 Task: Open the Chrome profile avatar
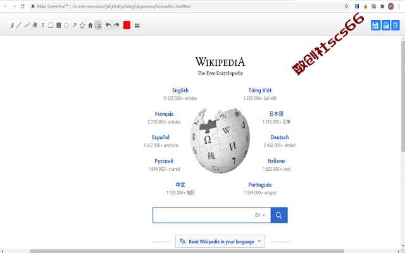click(391, 6)
